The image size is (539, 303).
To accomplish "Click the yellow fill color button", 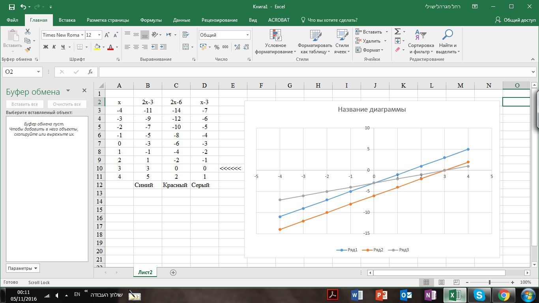I will pos(97,47).
